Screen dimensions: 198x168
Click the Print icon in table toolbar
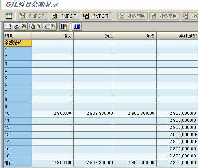coord(8,27)
